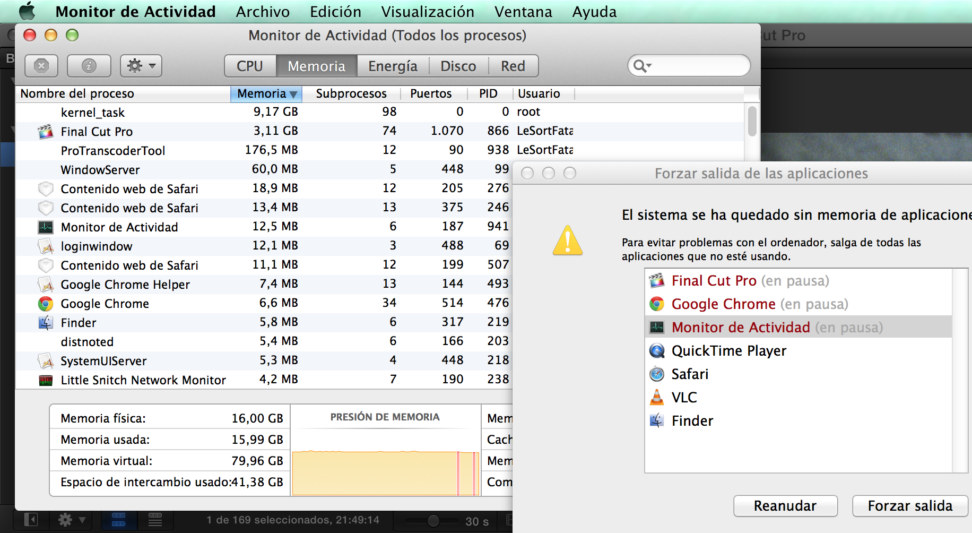Open the gear actions dropdown in Activity Monitor

[141, 66]
